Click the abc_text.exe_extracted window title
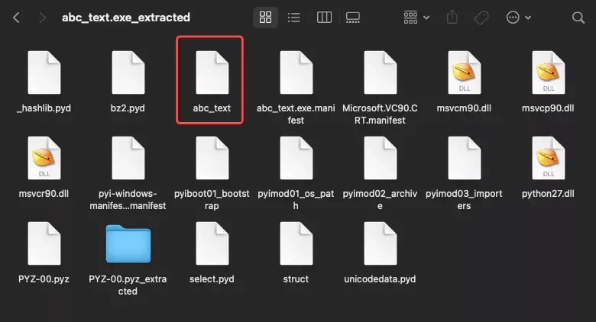Screen dimensions: 596x322 pyautogui.click(x=126, y=17)
